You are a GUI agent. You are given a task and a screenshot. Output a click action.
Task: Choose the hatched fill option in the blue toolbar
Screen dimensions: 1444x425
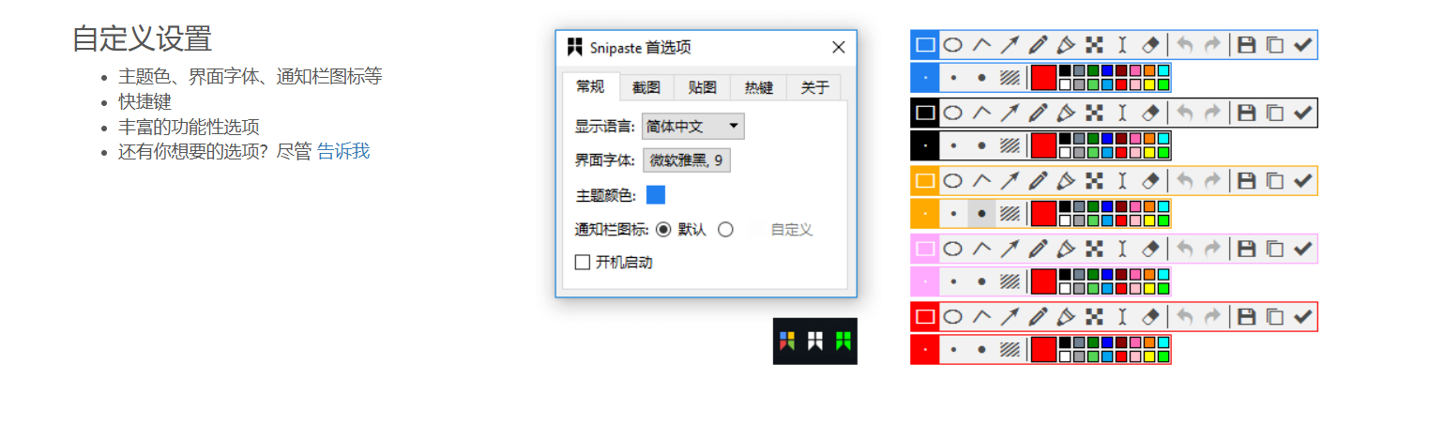click(1010, 78)
